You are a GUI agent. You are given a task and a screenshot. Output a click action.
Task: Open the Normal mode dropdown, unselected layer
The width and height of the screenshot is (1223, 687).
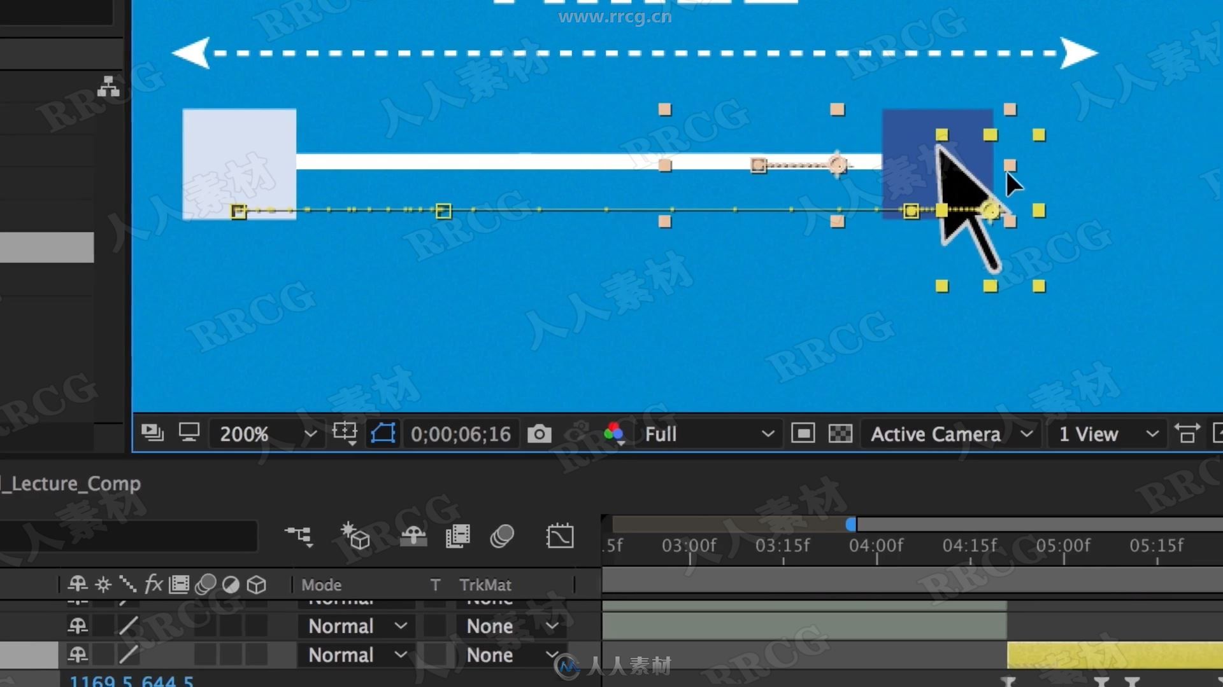coord(357,626)
